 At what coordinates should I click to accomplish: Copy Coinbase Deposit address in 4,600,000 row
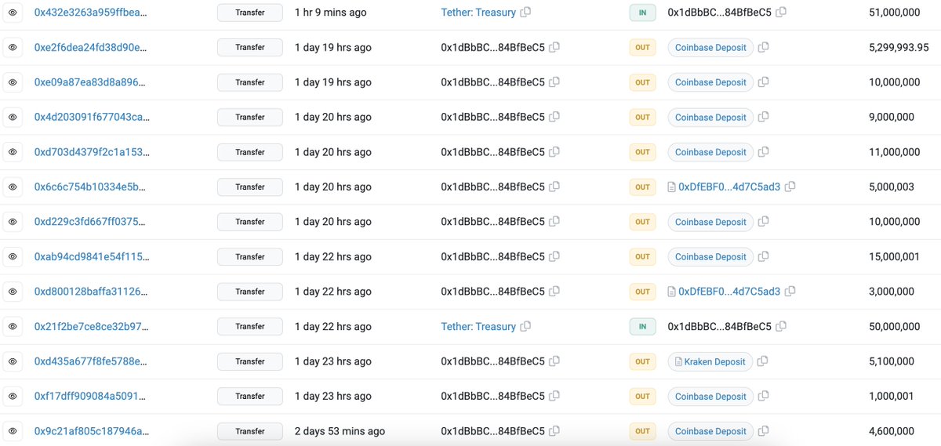tap(763, 431)
